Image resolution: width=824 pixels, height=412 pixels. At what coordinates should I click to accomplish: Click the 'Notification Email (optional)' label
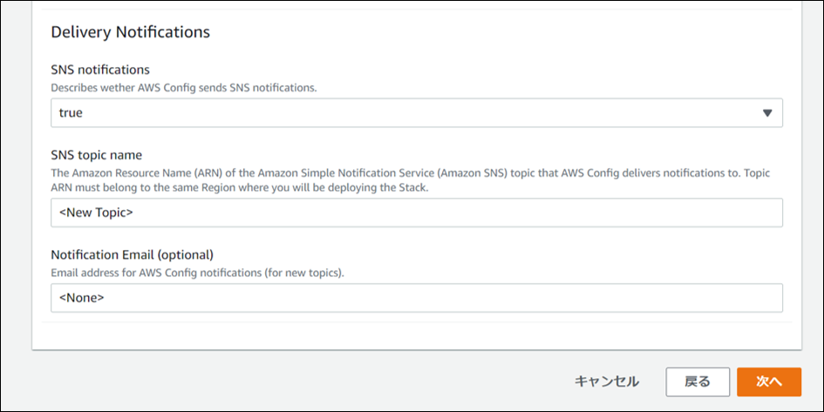[133, 254]
